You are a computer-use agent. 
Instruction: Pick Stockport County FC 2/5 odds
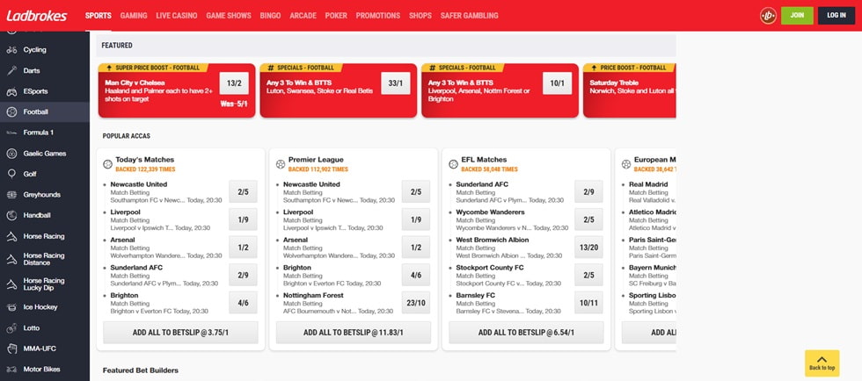point(588,275)
